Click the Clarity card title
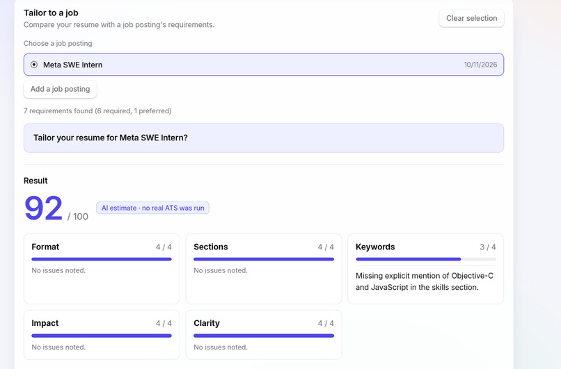Image resolution: width=561 pixels, height=369 pixels. (x=207, y=323)
